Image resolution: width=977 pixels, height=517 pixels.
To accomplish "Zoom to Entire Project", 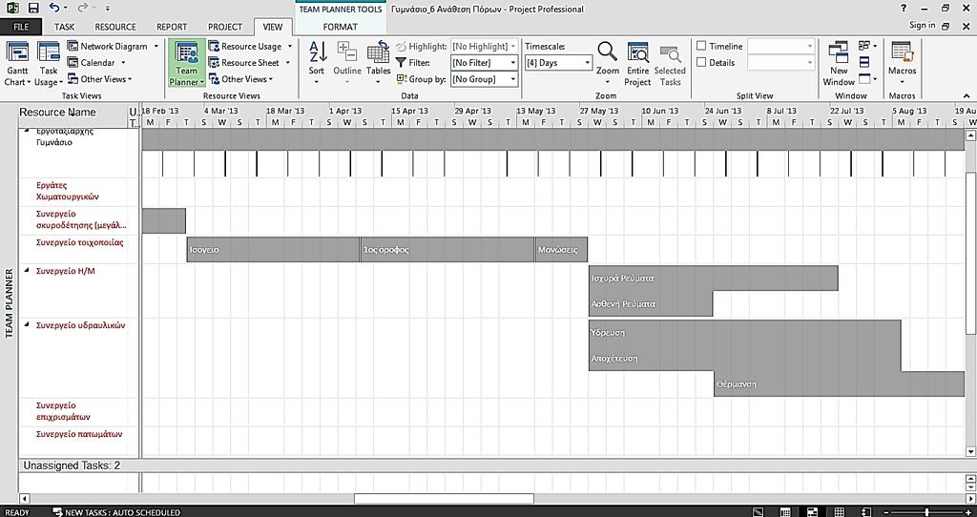I will [637, 64].
